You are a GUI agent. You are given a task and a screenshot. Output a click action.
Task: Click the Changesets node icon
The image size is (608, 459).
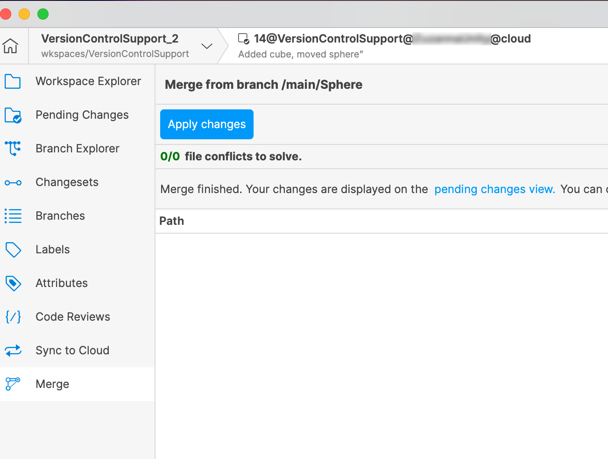click(13, 182)
